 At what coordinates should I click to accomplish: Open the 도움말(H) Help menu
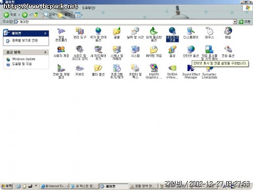(x=89, y=8)
